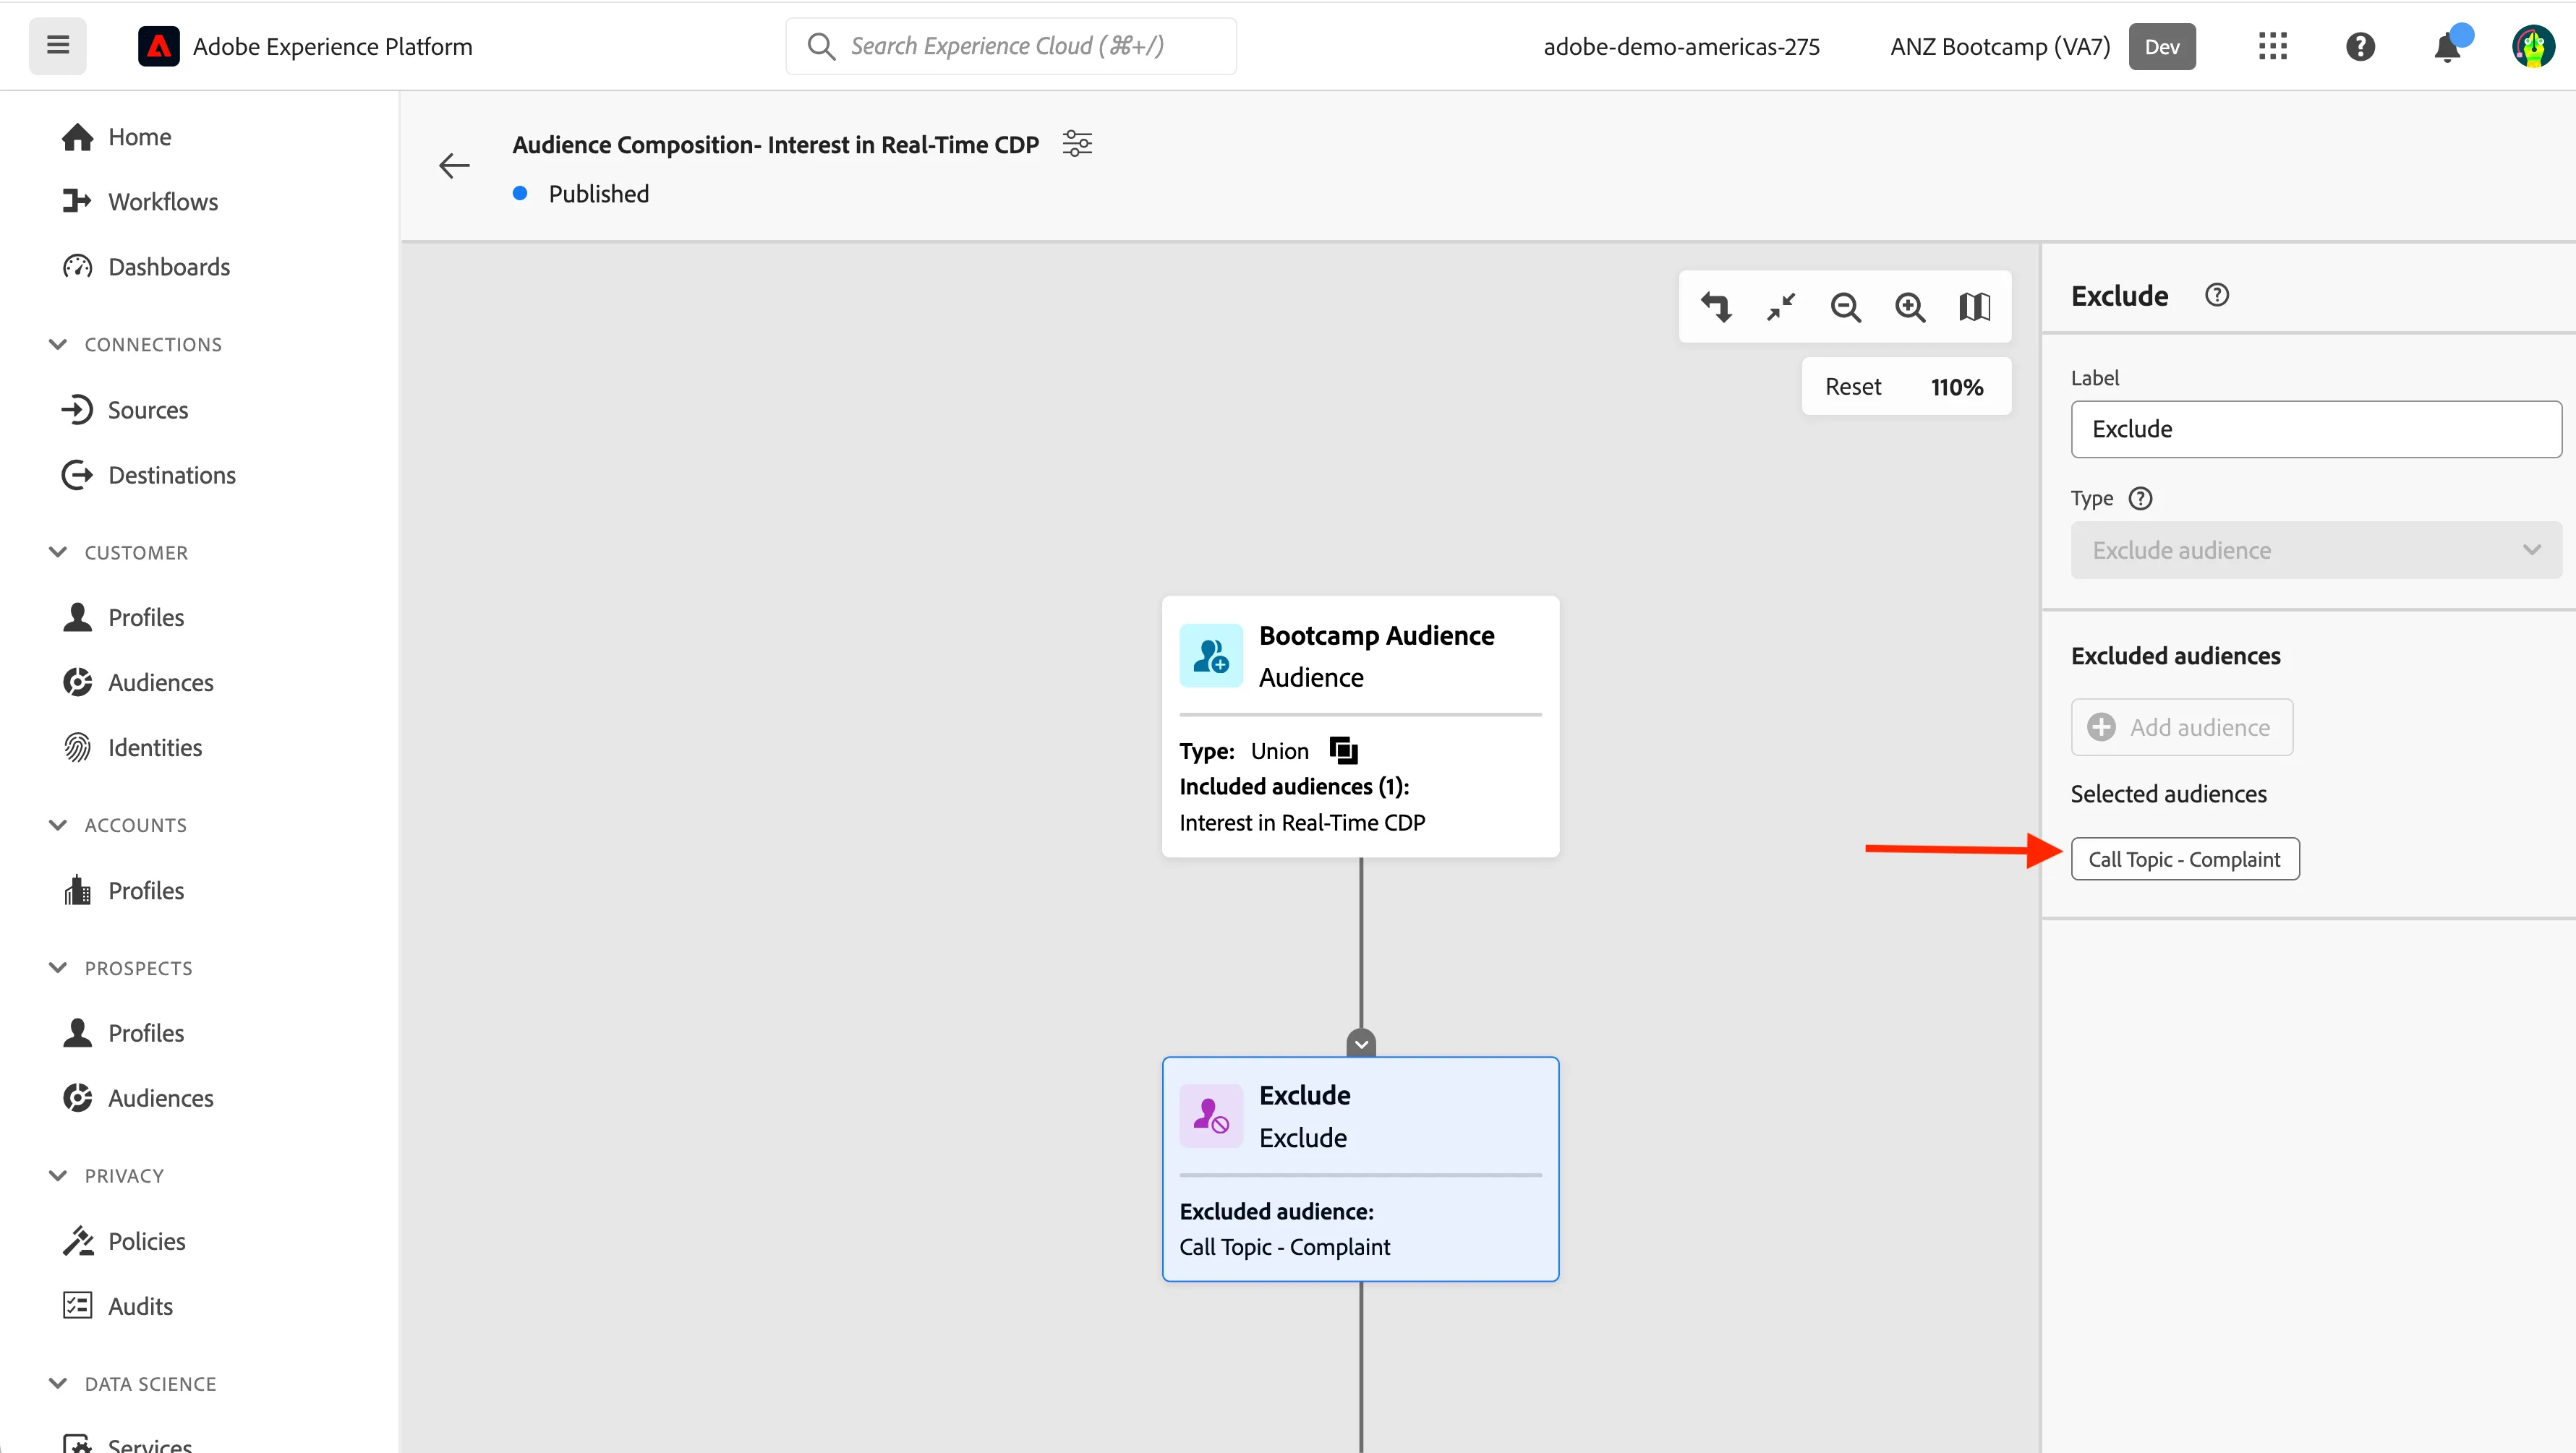Open the hamburger navigation menu
This screenshot has height=1453, width=2576.
(58, 46)
